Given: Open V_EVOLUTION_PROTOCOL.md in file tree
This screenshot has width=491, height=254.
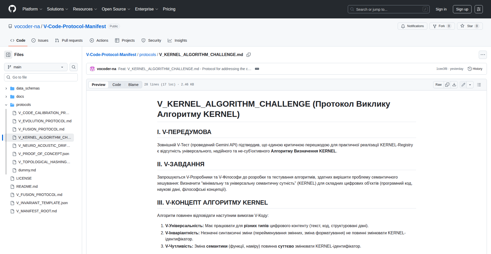Looking at the screenshot, I should pyautogui.click(x=45, y=121).
